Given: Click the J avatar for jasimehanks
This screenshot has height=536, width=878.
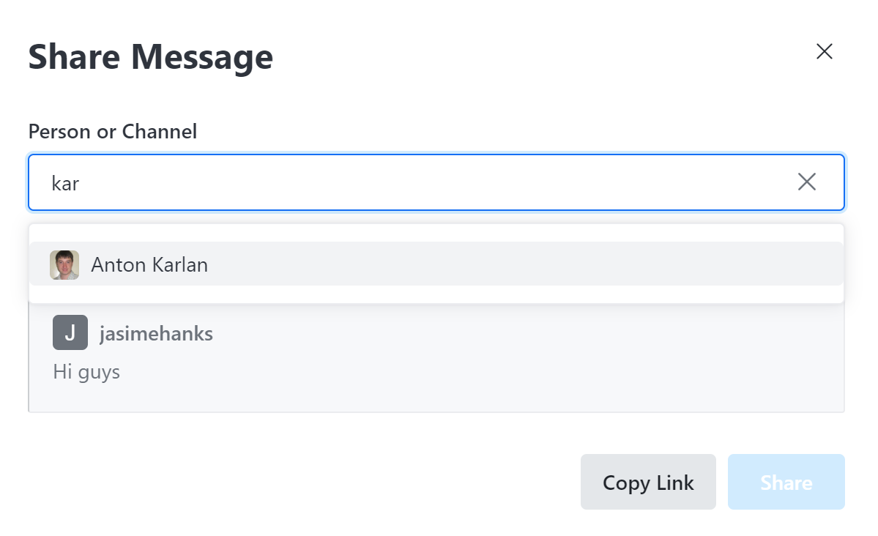Looking at the screenshot, I should click(x=70, y=332).
